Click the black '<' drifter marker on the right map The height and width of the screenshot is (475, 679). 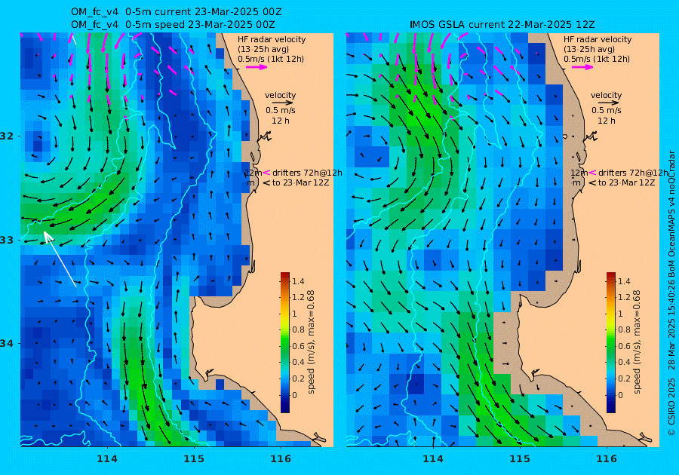click(x=592, y=182)
